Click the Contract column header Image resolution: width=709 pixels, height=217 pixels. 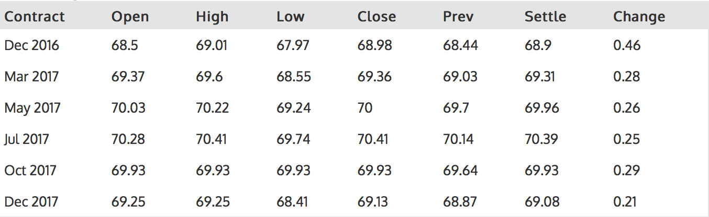(x=35, y=17)
